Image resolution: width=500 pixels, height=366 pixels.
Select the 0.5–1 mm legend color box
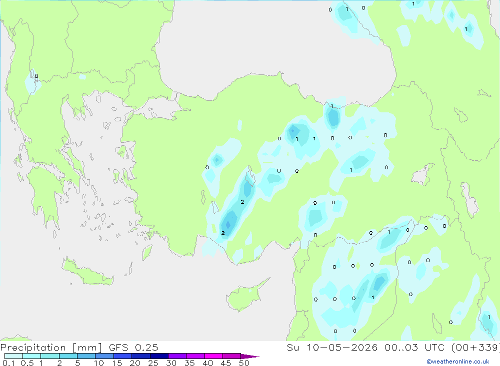(x=32, y=356)
